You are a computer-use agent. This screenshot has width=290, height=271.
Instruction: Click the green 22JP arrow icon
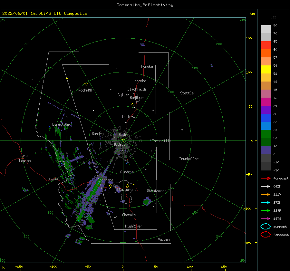266,210
